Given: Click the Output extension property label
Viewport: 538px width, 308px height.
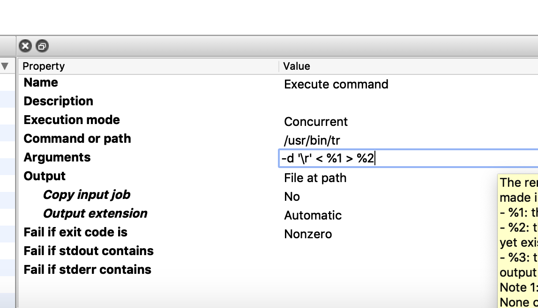Looking at the screenshot, I should pos(95,213).
